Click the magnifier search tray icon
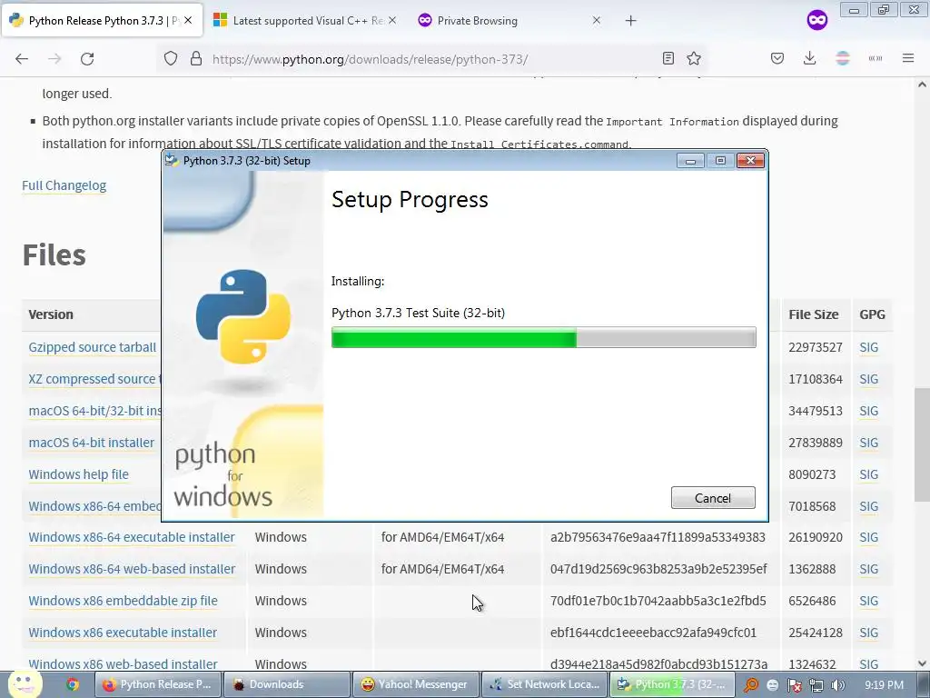The height and width of the screenshot is (698, 930). 750,685
